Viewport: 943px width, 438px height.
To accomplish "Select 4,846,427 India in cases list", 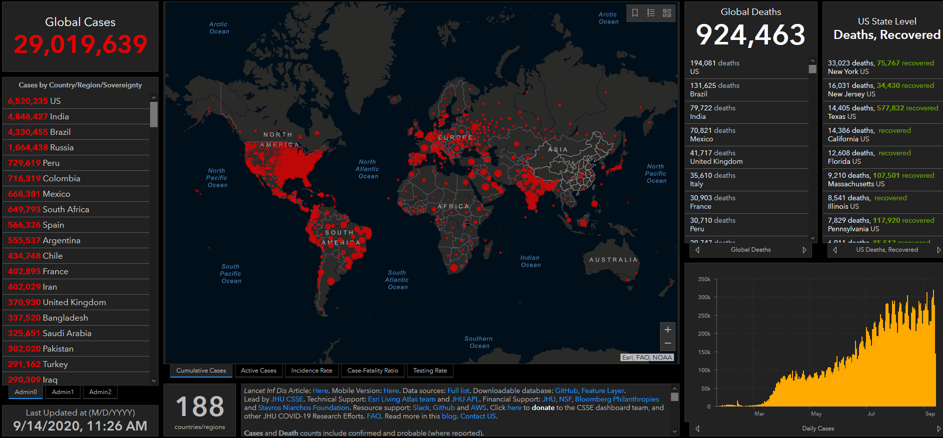I will [x=76, y=116].
